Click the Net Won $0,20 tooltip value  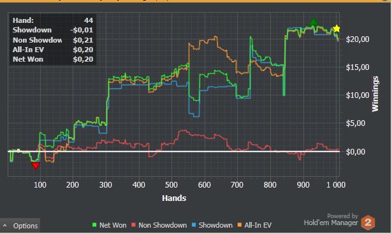[83, 59]
